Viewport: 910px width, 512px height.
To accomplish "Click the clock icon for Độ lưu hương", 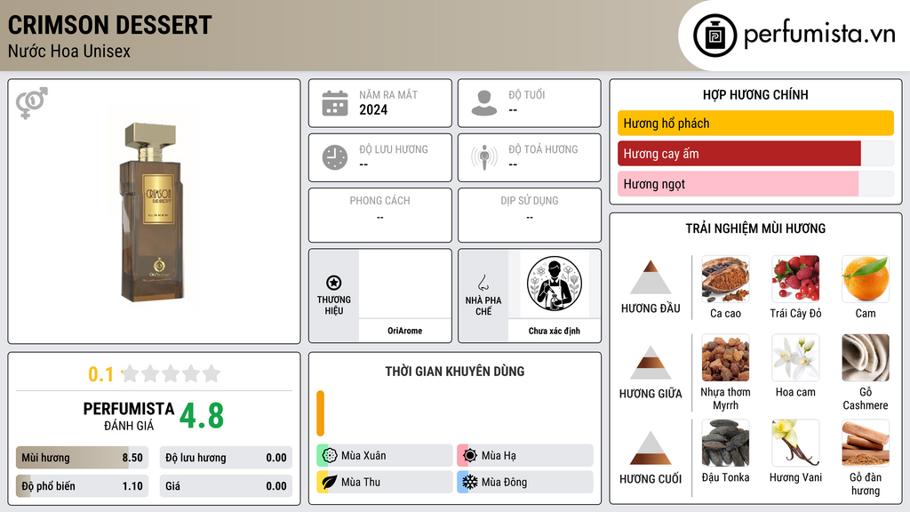I will 335,157.
